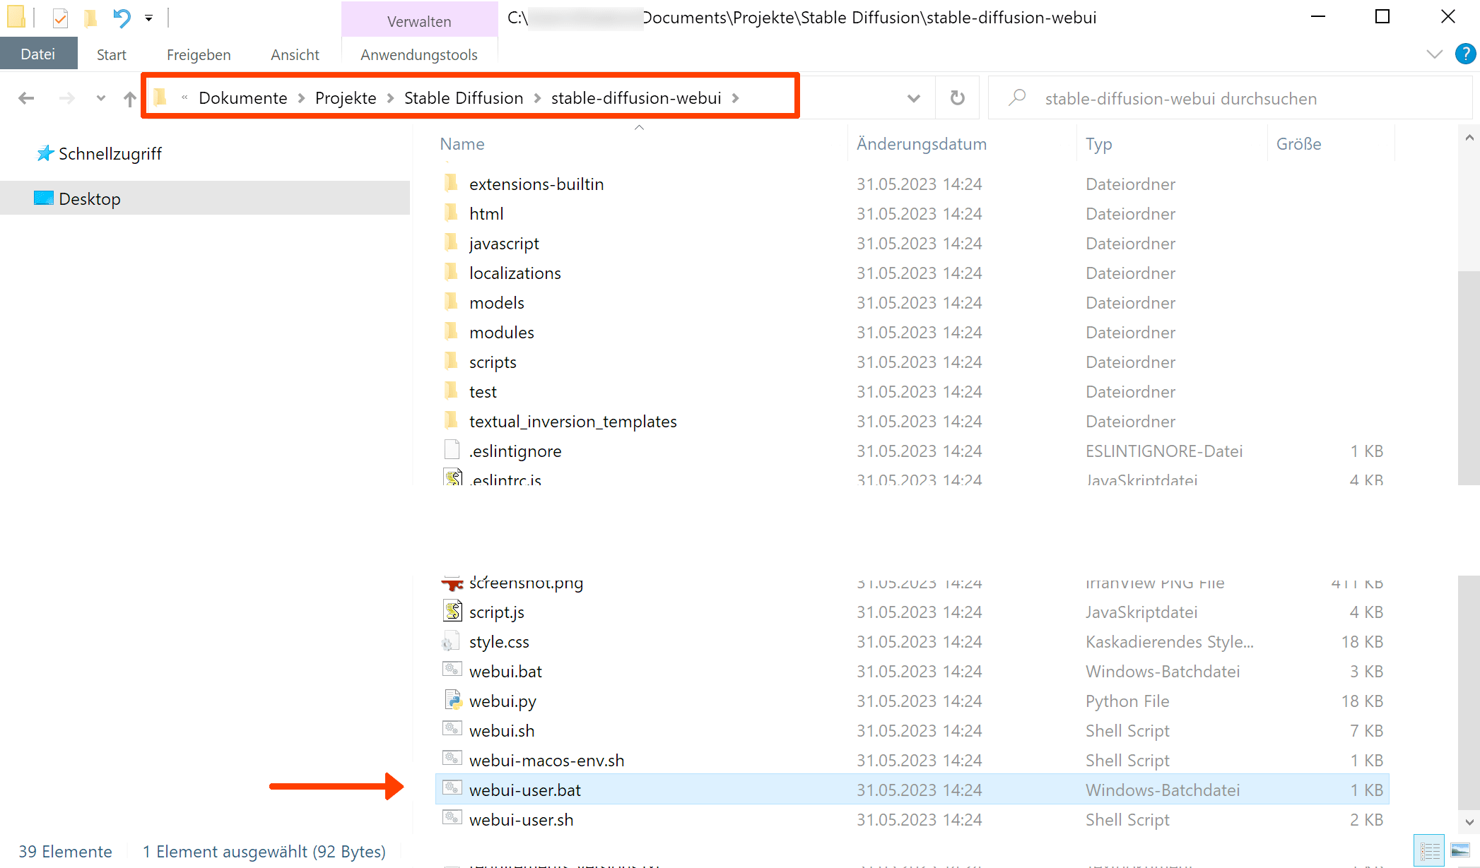Refresh the stable-diffusion-webui folder view
This screenshot has width=1480, height=868.
(x=958, y=98)
